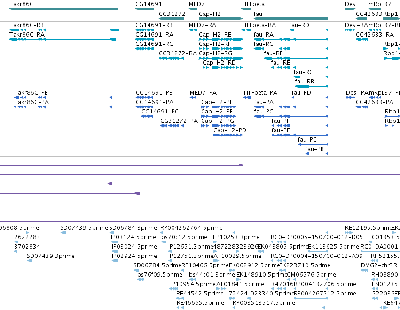
Task: Select transcript Cap-H2-RE label
Action: pyautogui.click(x=215, y=34)
